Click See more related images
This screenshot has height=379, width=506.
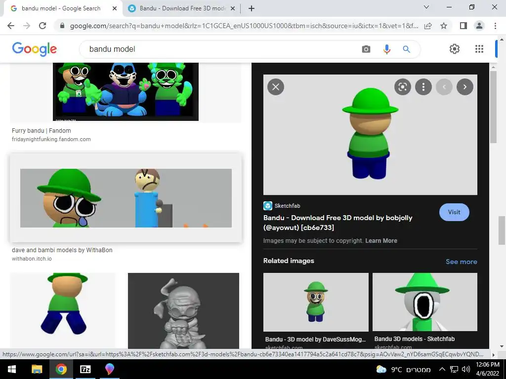pyautogui.click(x=461, y=262)
